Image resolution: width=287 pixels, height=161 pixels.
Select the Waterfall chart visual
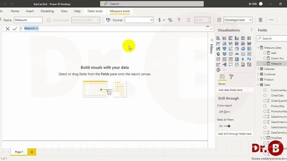click(x=218, y=49)
